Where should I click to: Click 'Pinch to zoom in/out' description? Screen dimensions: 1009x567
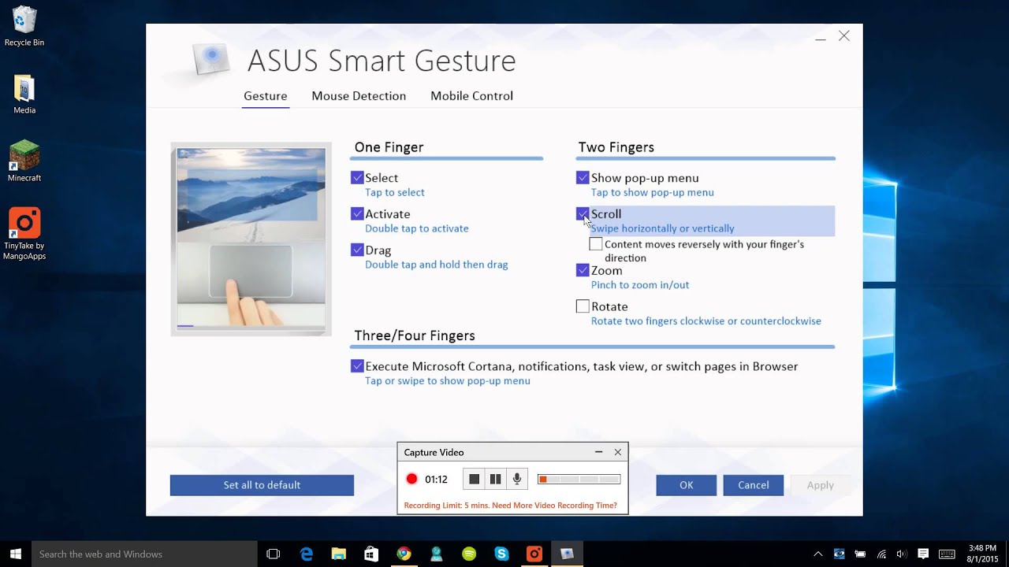tap(640, 285)
